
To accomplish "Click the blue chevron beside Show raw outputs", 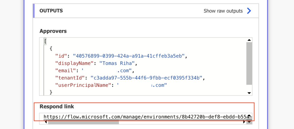I will click(x=249, y=11).
